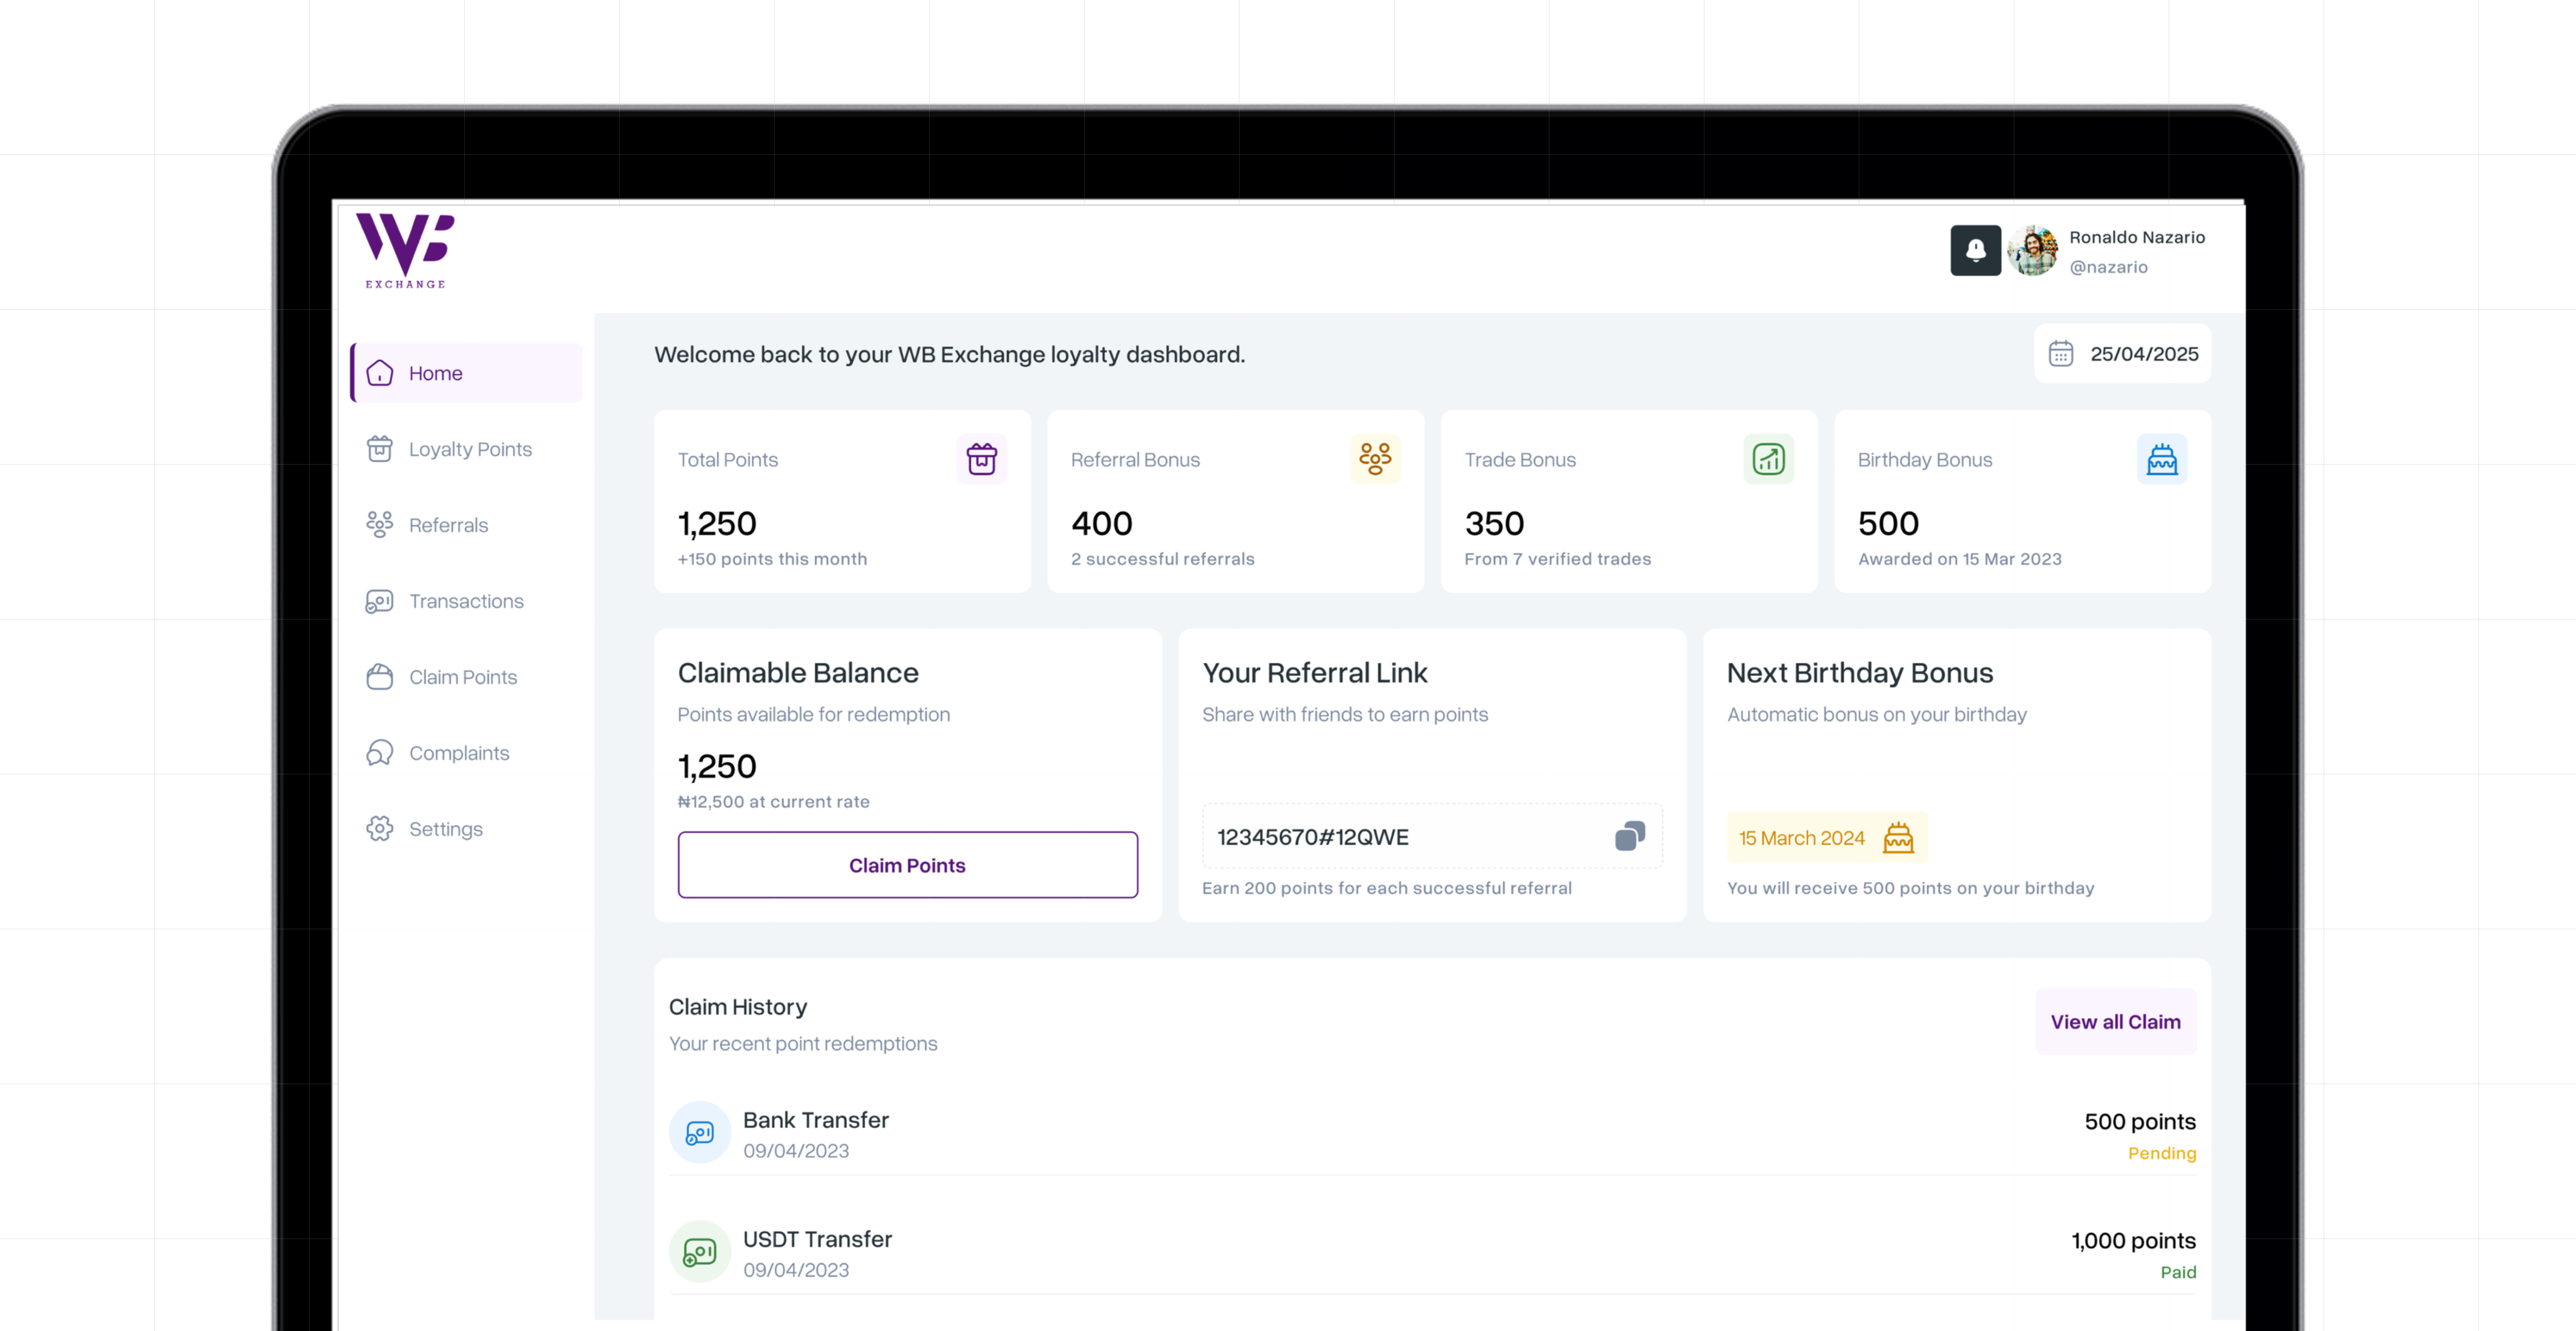Click the Trade Bonus chart icon
The width and height of the screenshot is (2576, 1331).
point(1768,460)
